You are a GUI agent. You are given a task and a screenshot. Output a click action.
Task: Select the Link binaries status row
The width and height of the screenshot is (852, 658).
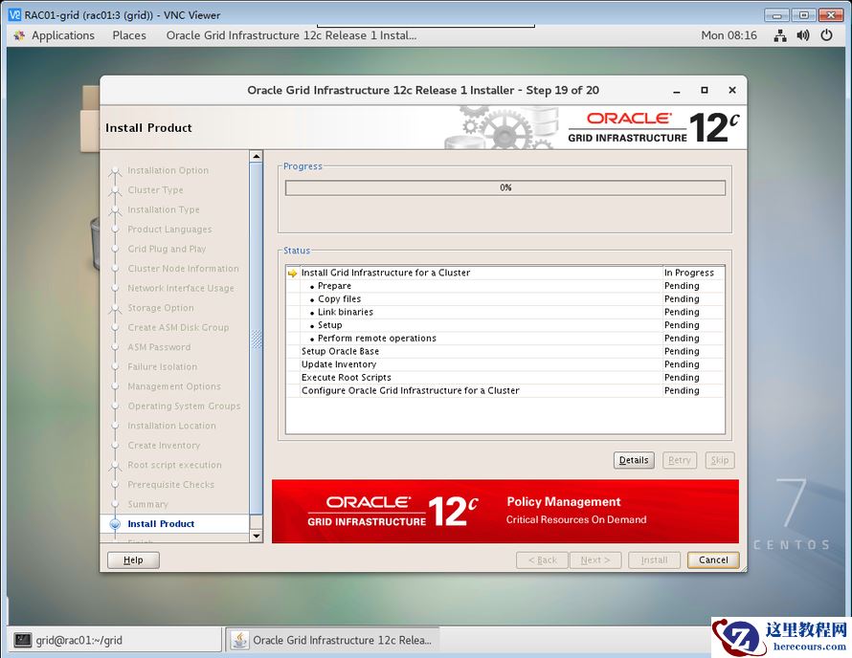505,312
